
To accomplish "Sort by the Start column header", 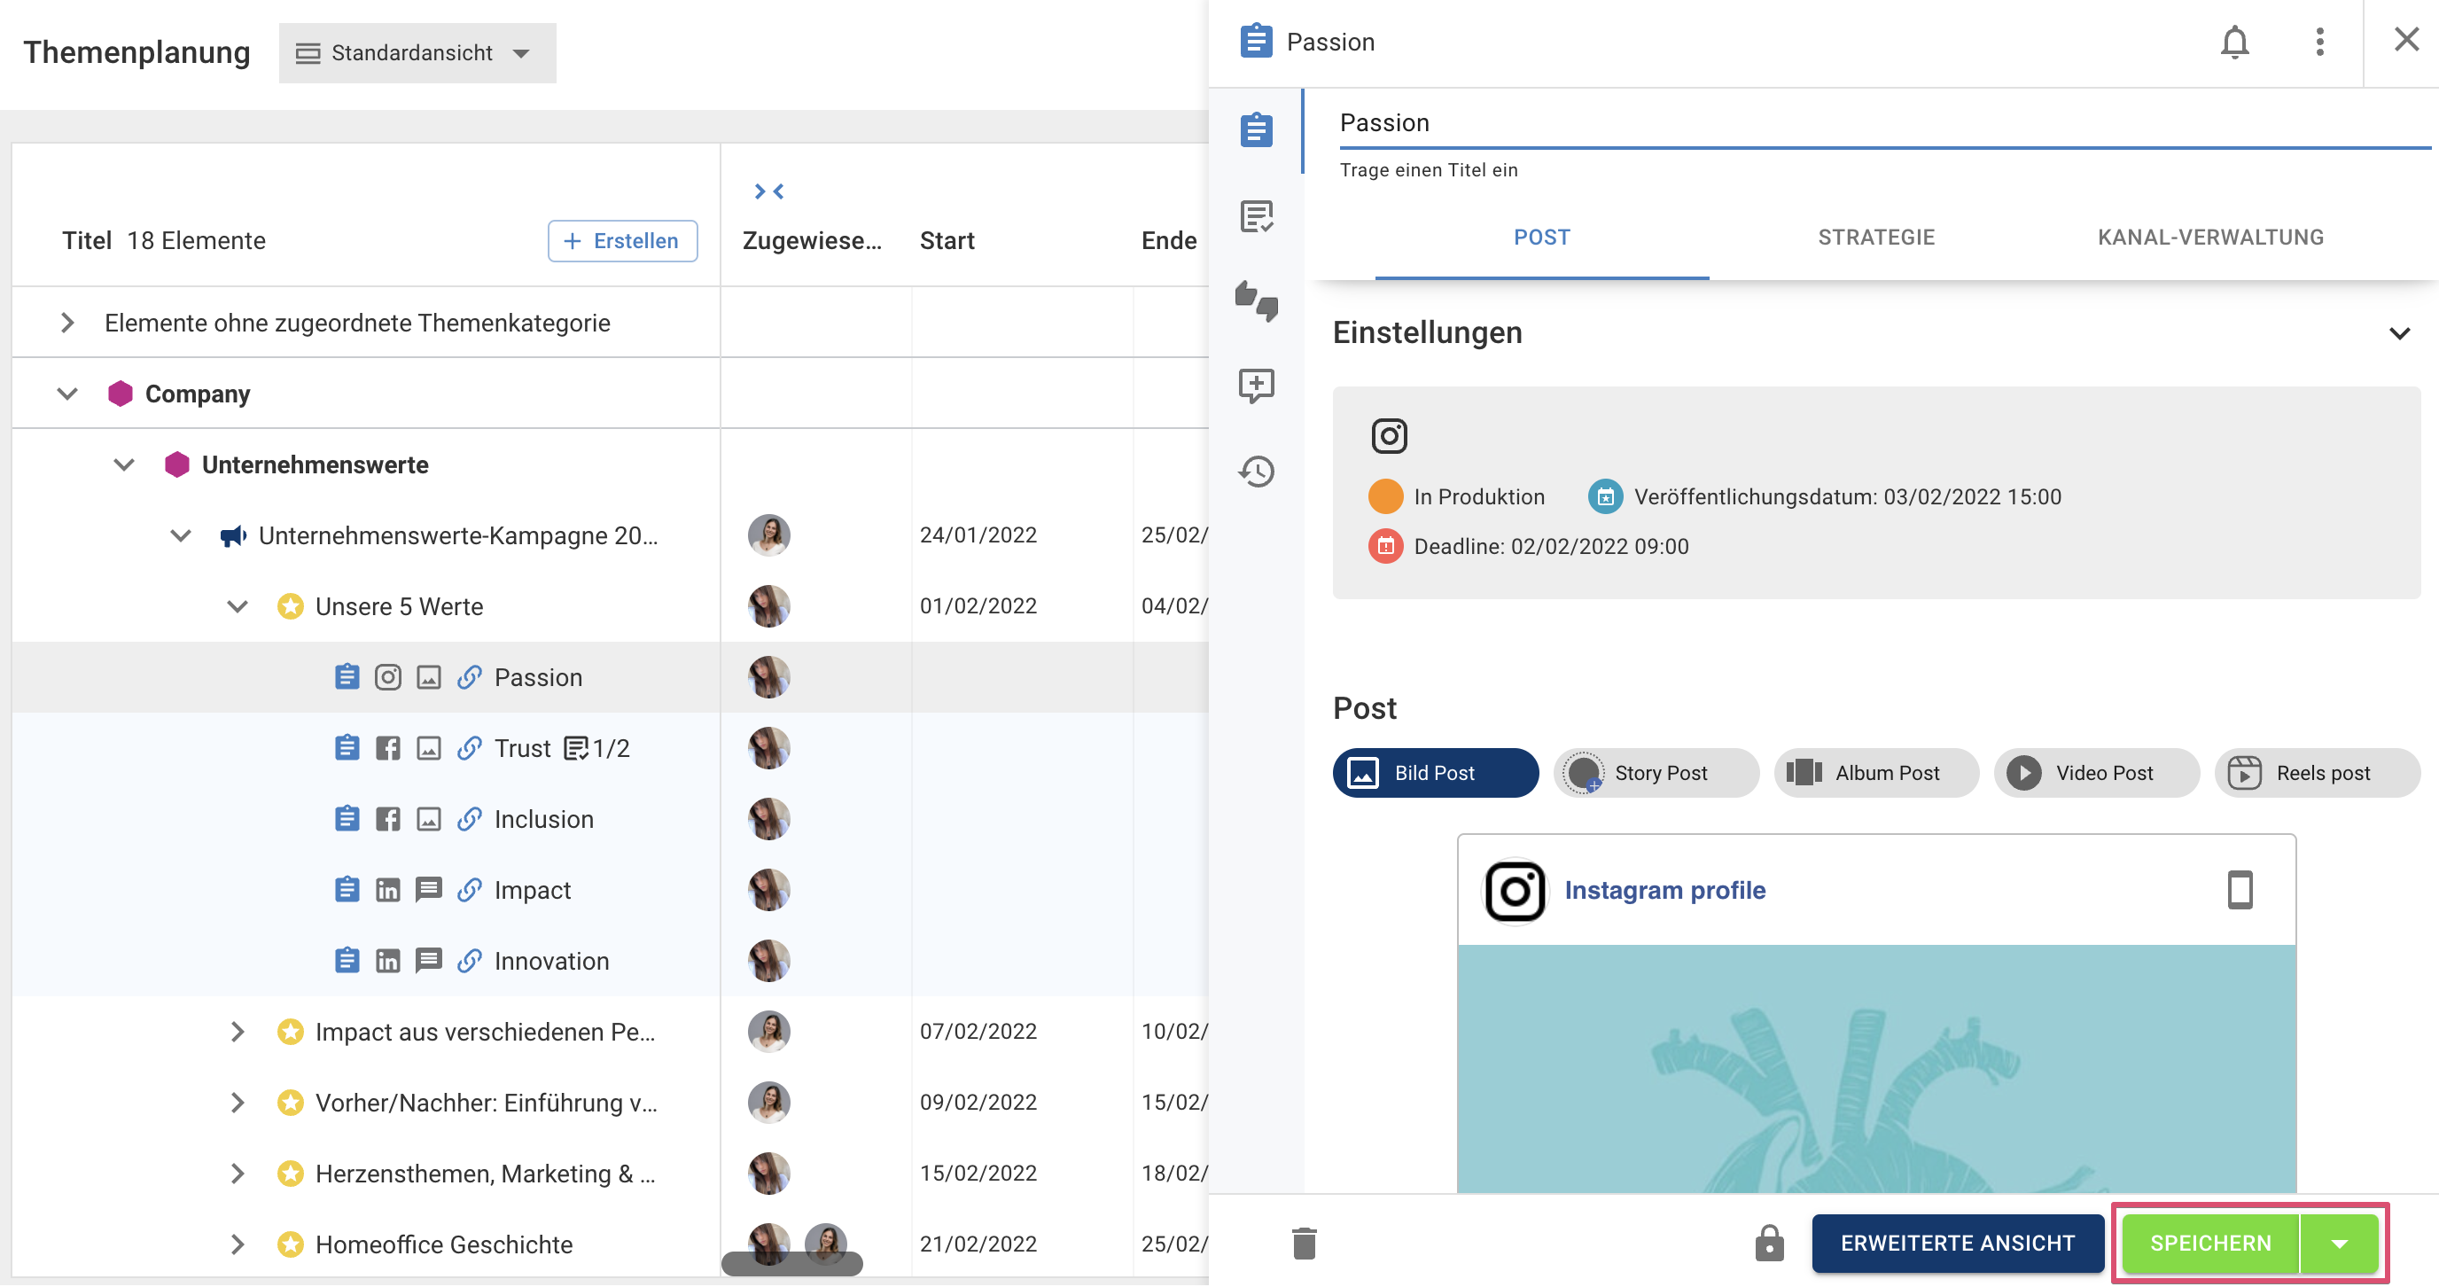I will (x=947, y=240).
